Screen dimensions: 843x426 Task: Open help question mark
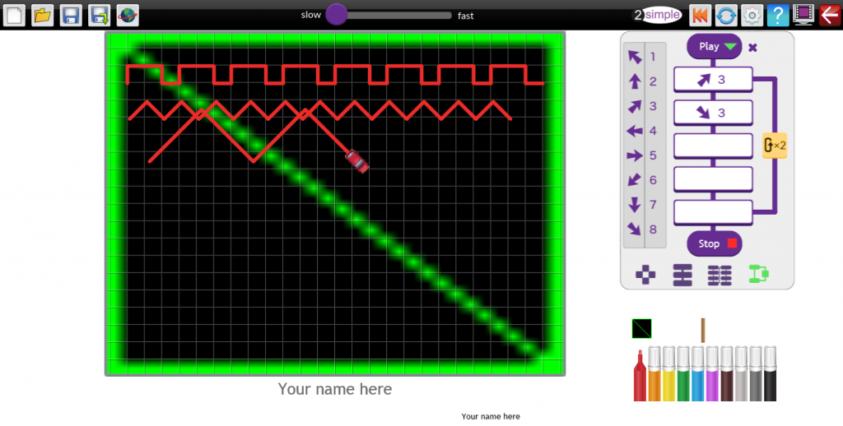coord(777,16)
